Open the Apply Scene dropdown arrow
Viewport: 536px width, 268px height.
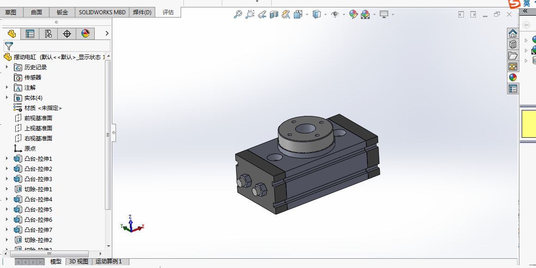tap(374, 14)
